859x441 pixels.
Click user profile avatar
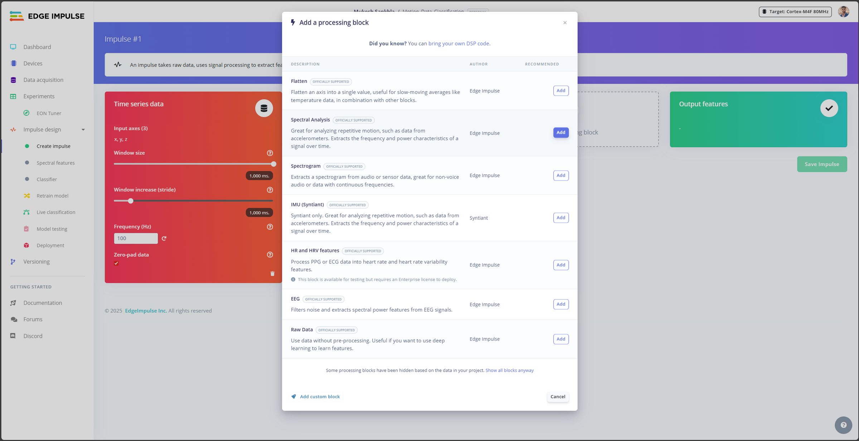[844, 11]
